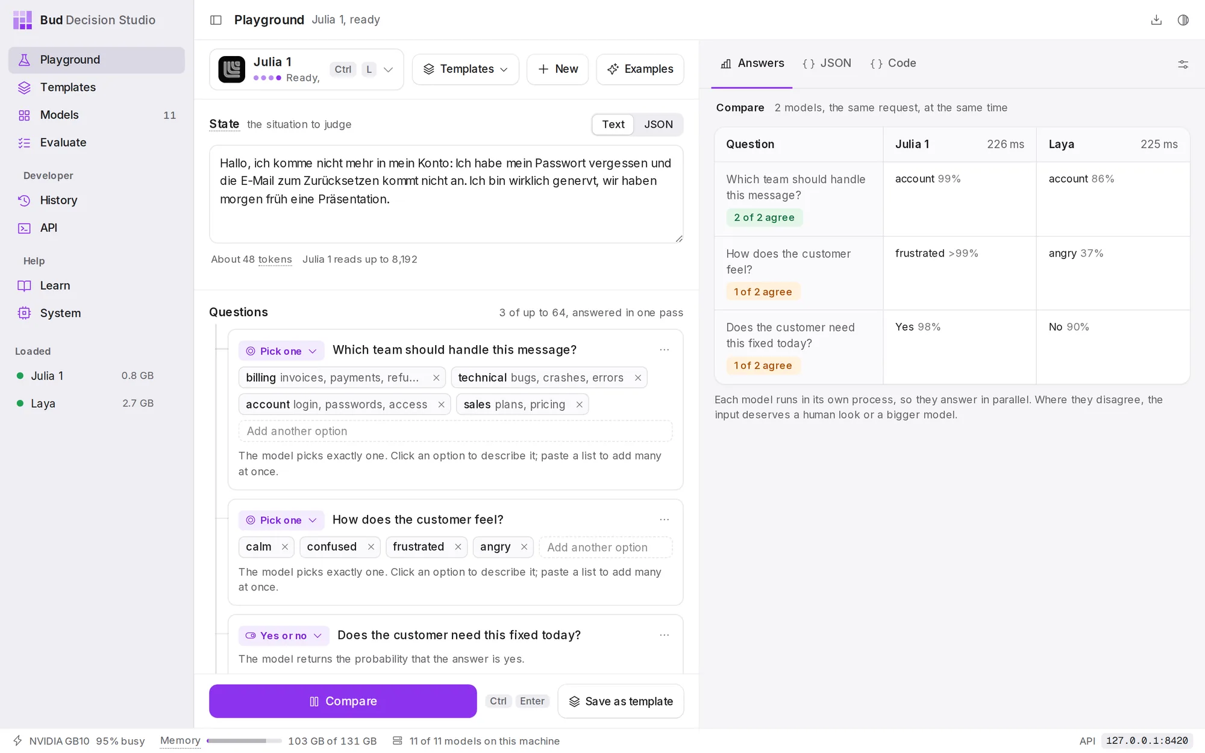
Task: Open the Compare settings sliders icon
Action: 1183,64
